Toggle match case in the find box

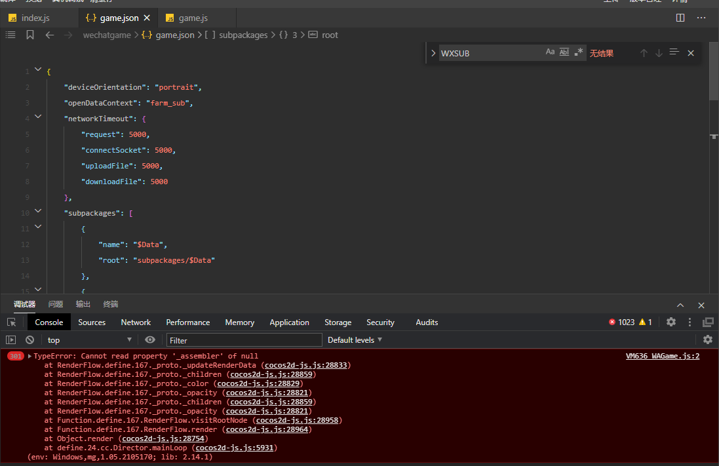pyautogui.click(x=550, y=52)
